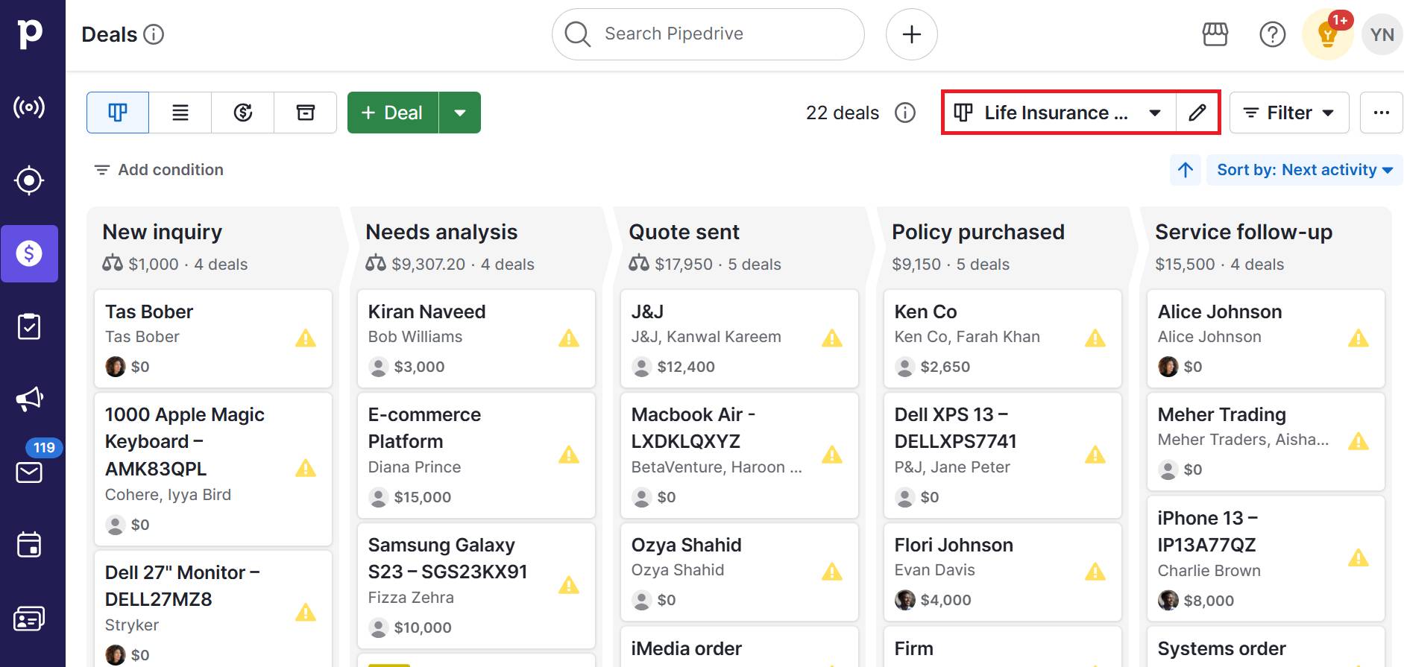Image resolution: width=1404 pixels, height=667 pixels.
Task: Click the green add Deal button
Action: coord(393,113)
